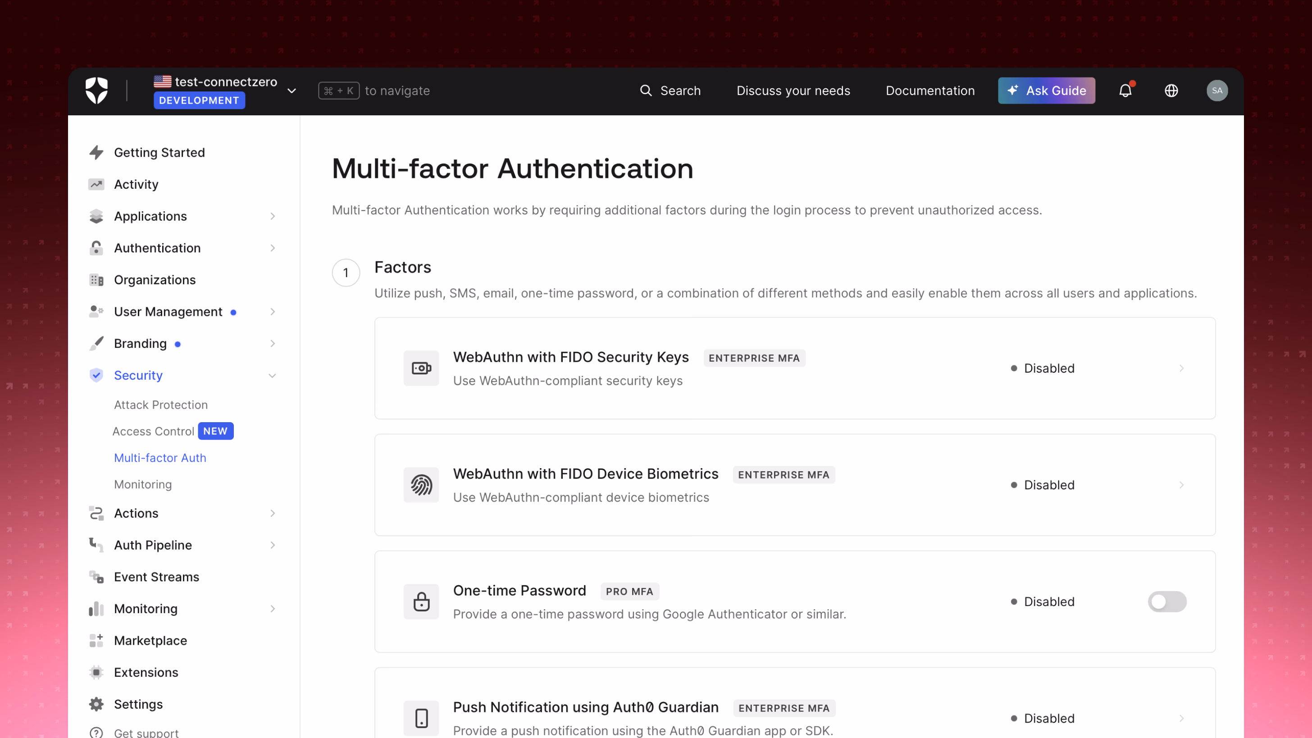
Task: Expand the Authentication chevron
Action: point(273,248)
